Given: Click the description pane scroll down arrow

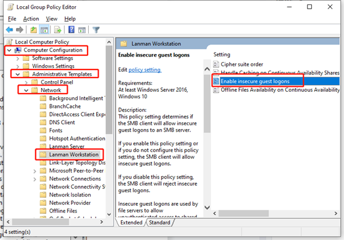Looking at the screenshot, I should pos(207,207).
